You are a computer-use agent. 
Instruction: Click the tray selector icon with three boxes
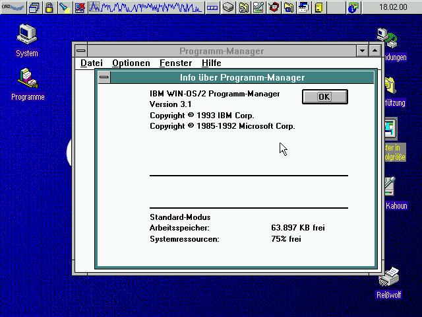click(x=212, y=7)
